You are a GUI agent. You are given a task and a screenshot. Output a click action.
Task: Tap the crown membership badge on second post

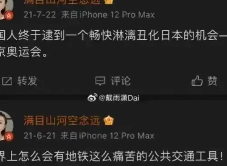109,120
